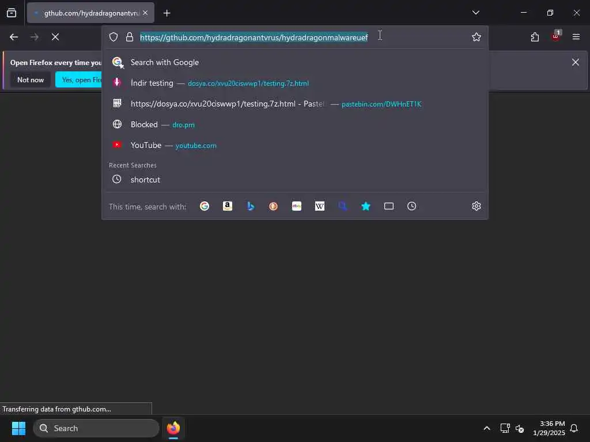Click Firefox icon in taskbar
The height and width of the screenshot is (442, 590).
173,428
